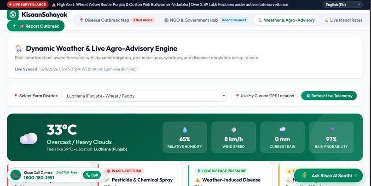Click the LOW DISEASE PRESSURE label
Viewport: 371px width, 186px height.
tap(221, 171)
